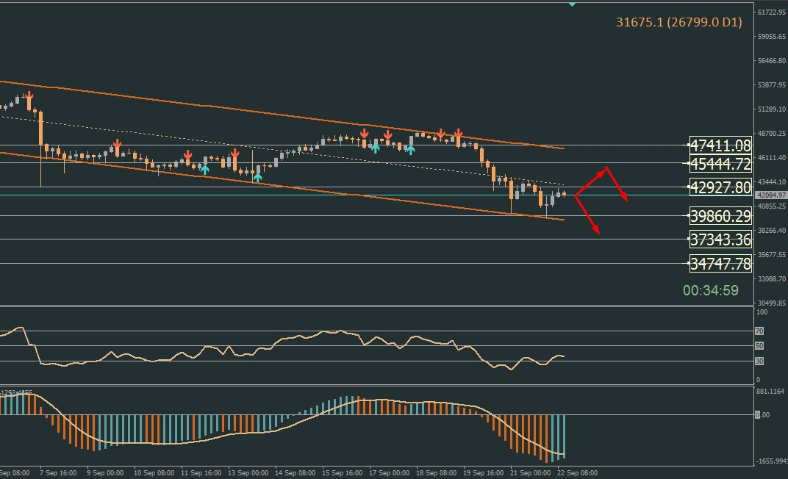This screenshot has width=788, height=479.
Task: Click the 40855.25 price axis value
Action: click(771, 206)
